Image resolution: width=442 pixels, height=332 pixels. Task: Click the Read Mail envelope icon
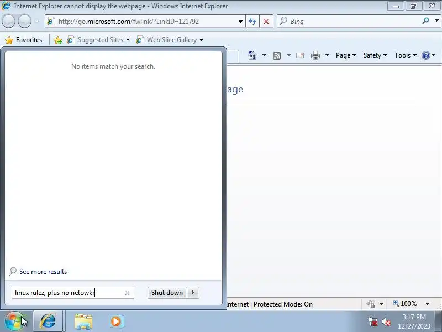(300, 55)
